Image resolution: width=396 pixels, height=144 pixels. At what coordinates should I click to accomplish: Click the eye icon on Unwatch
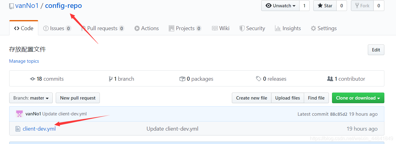[269, 5]
